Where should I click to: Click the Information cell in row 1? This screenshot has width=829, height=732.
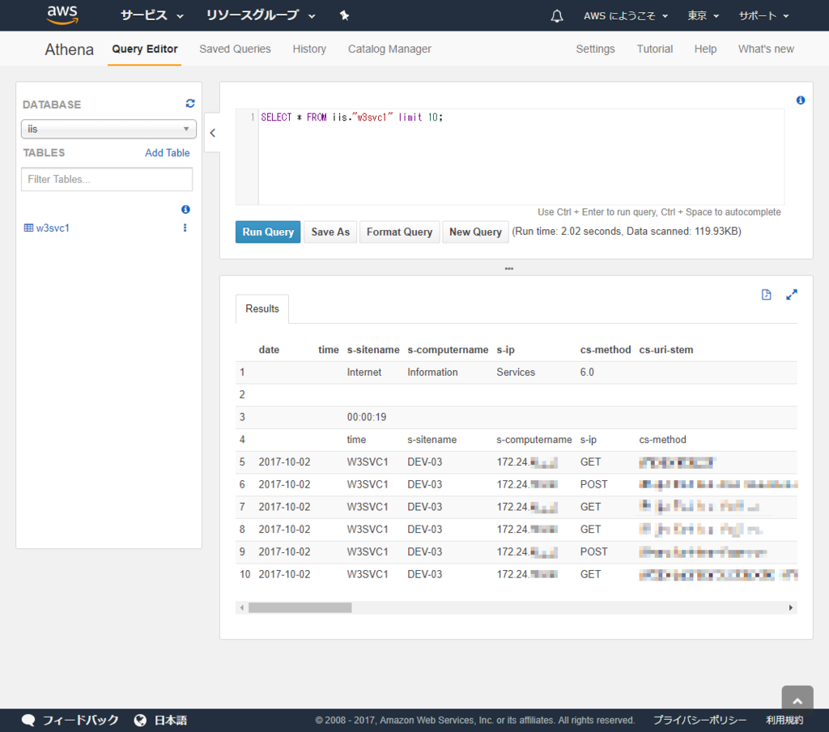(432, 372)
